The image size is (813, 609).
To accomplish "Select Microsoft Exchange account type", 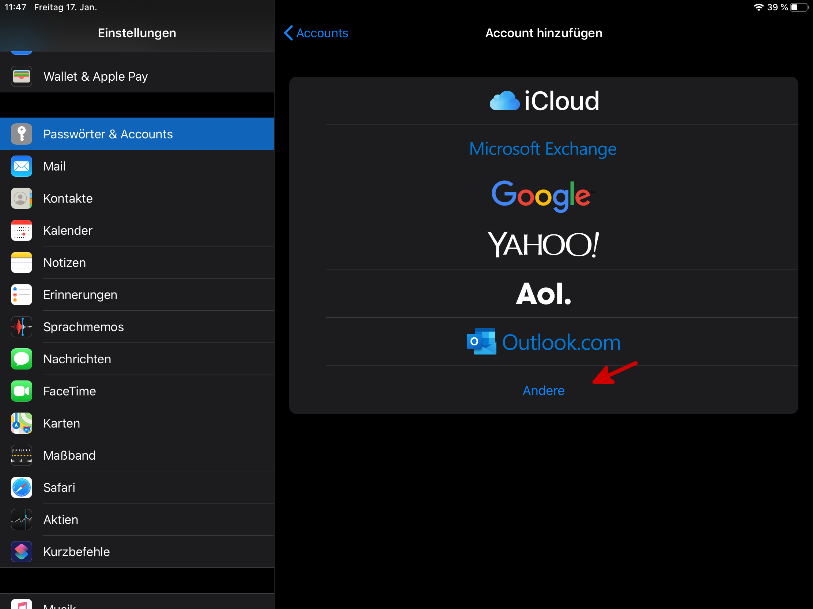I will click(542, 149).
